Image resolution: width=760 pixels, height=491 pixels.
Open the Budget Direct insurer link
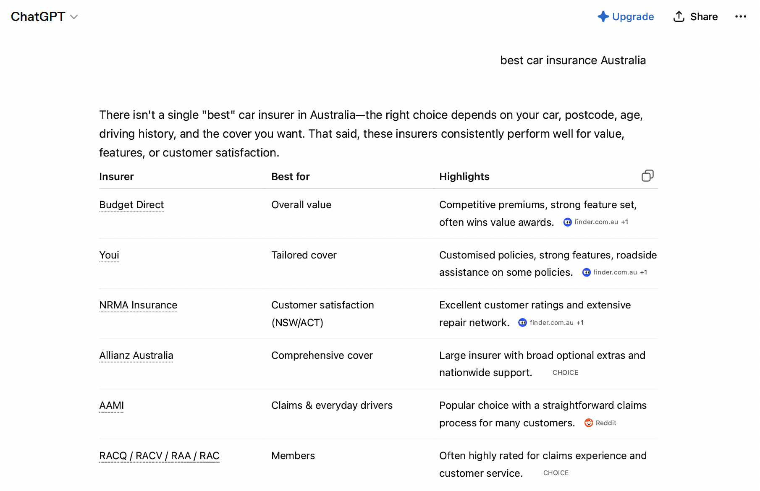[131, 205]
